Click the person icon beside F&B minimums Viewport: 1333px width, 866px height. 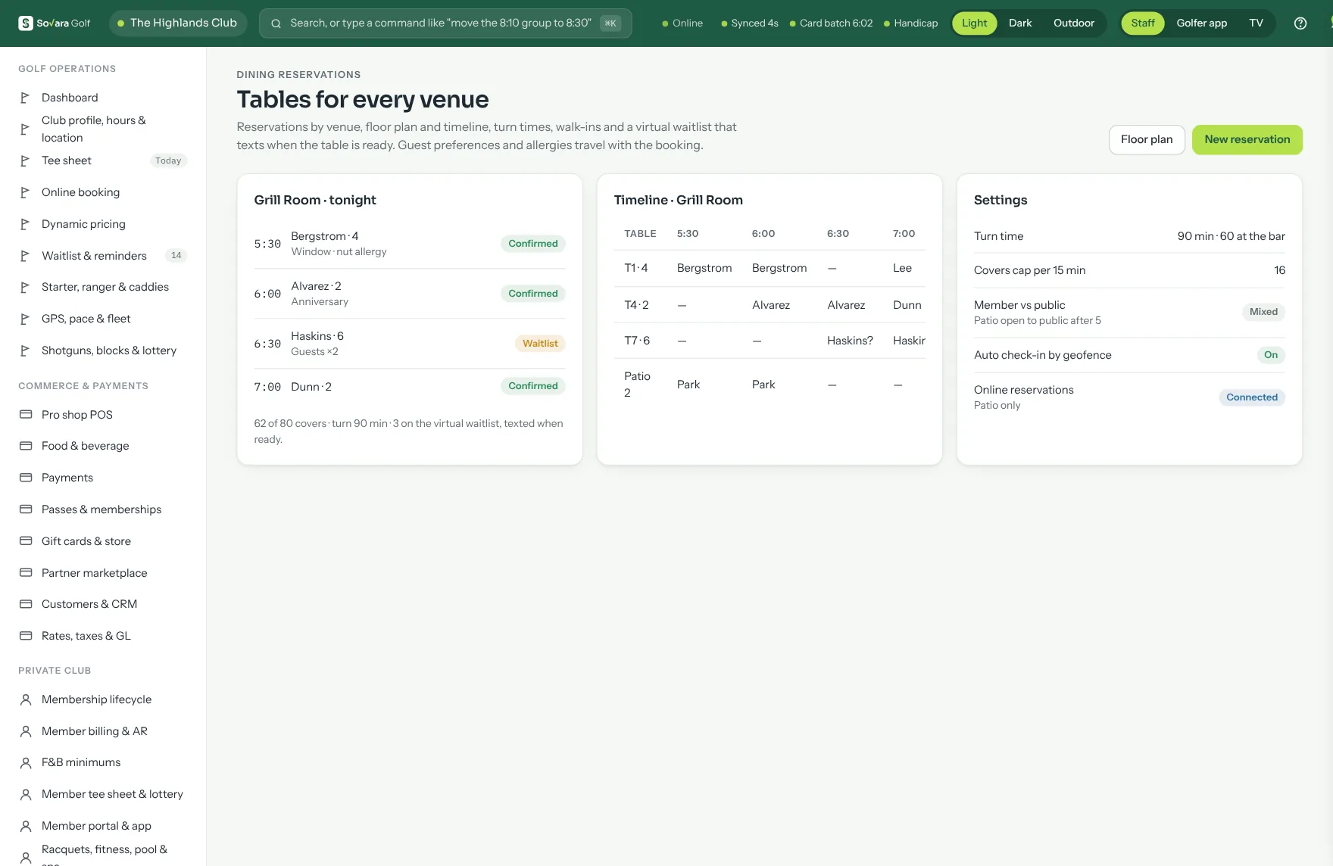pyautogui.click(x=26, y=762)
